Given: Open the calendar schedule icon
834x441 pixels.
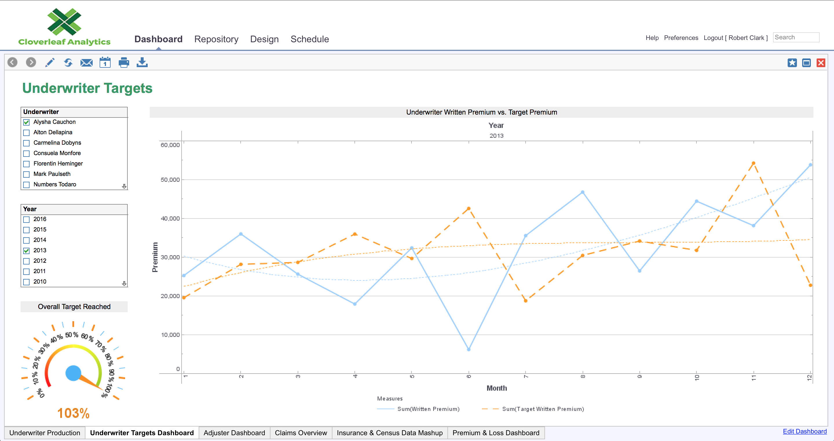Looking at the screenshot, I should click(x=105, y=62).
